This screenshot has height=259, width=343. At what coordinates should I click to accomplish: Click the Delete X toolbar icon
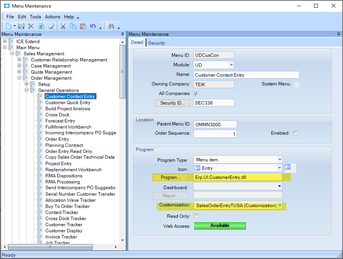click(31, 26)
